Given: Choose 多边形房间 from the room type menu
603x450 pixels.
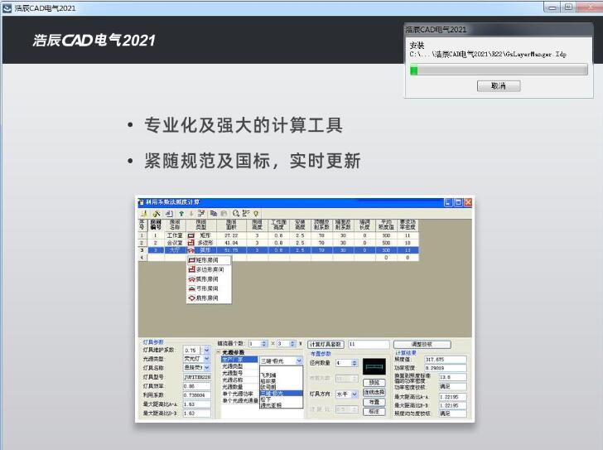Looking at the screenshot, I should [209, 269].
